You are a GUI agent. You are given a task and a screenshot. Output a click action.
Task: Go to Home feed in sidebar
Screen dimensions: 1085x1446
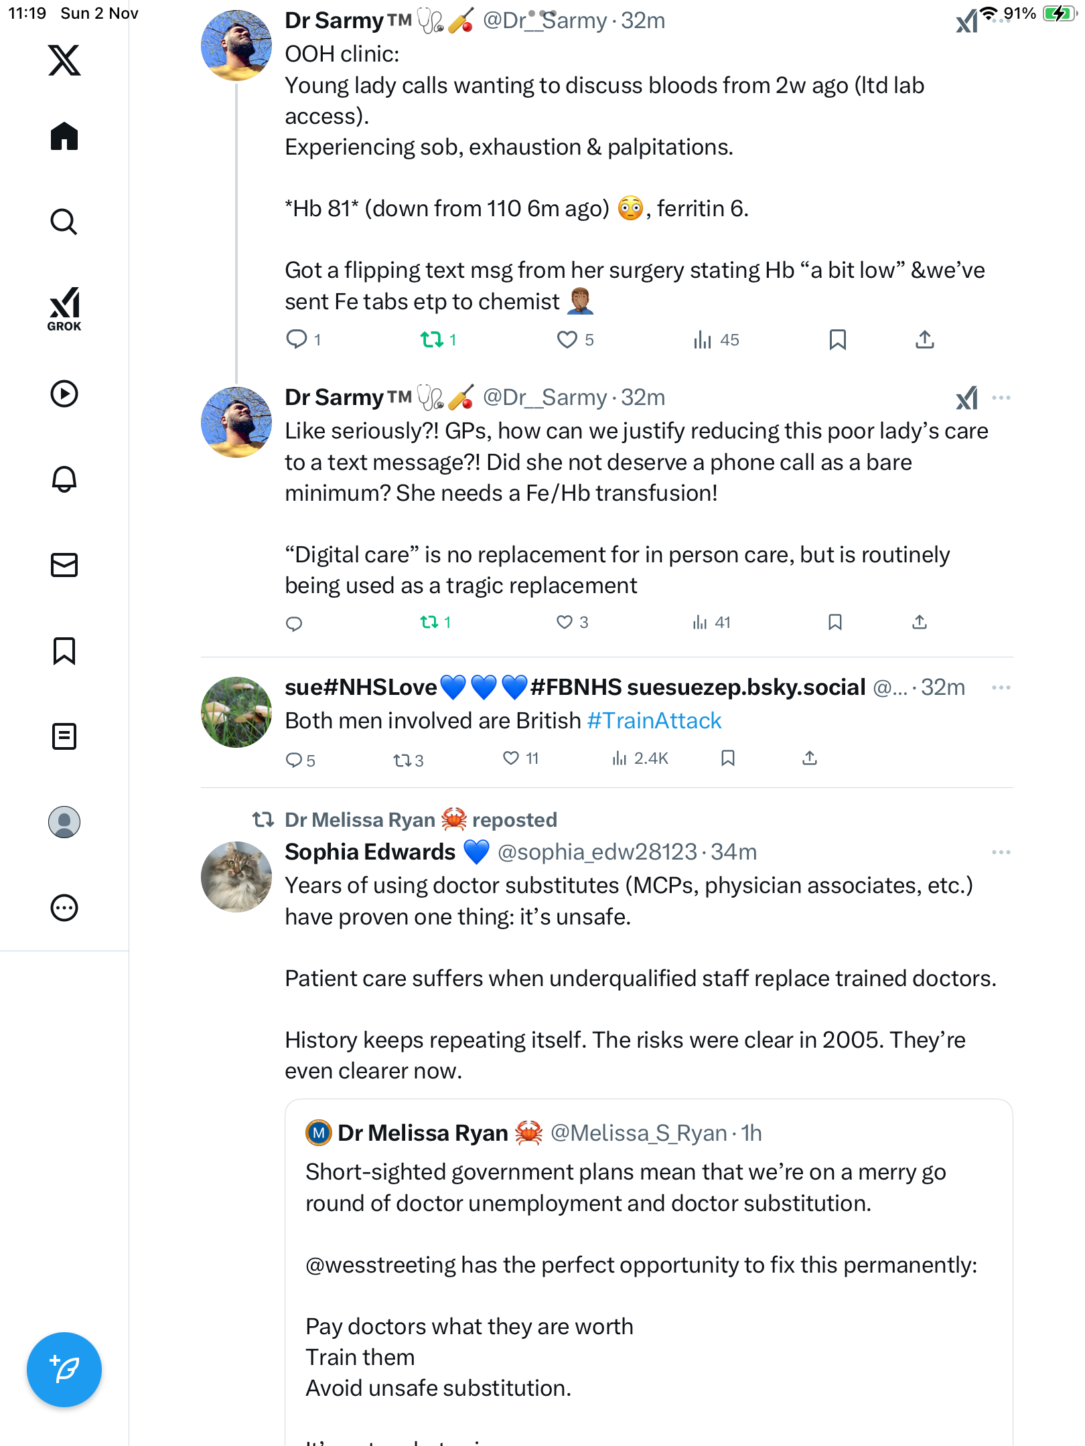pyautogui.click(x=64, y=137)
